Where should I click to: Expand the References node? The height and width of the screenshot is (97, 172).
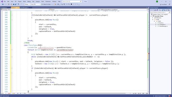pyautogui.click(x=153, y=18)
